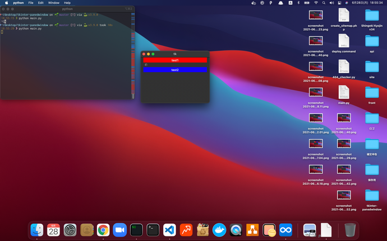Launch Docker from the dock
This screenshot has height=241, width=387.
219,230
